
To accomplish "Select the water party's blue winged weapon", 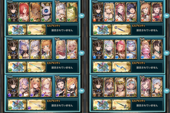I will coord(121,67).
